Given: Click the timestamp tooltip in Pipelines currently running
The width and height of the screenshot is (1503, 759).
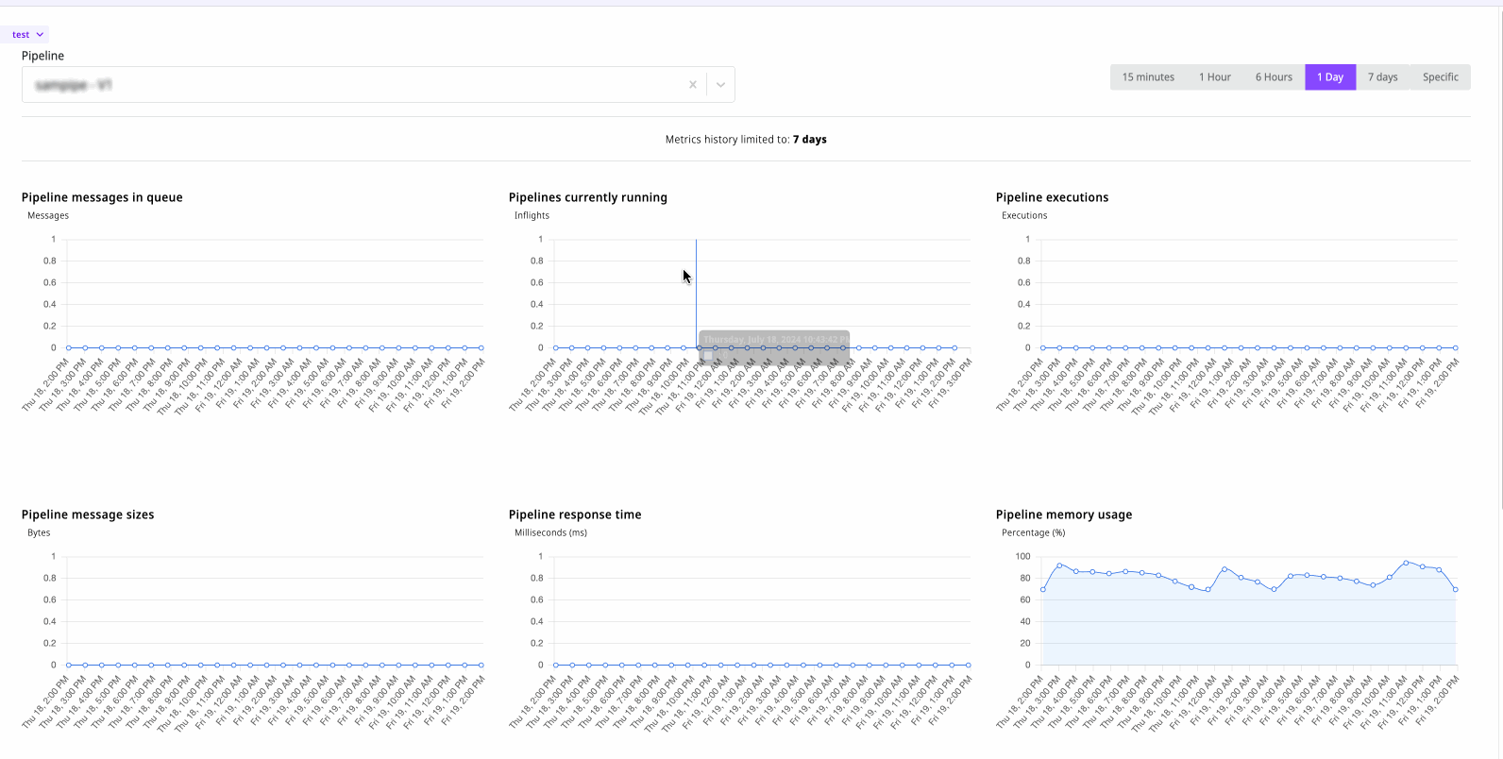Looking at the screenshot, I should click(774, 340).
